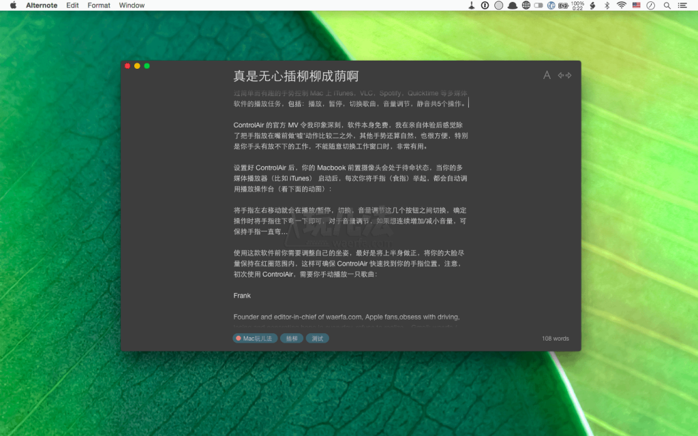Open Spotlight search

pos(667,5)
